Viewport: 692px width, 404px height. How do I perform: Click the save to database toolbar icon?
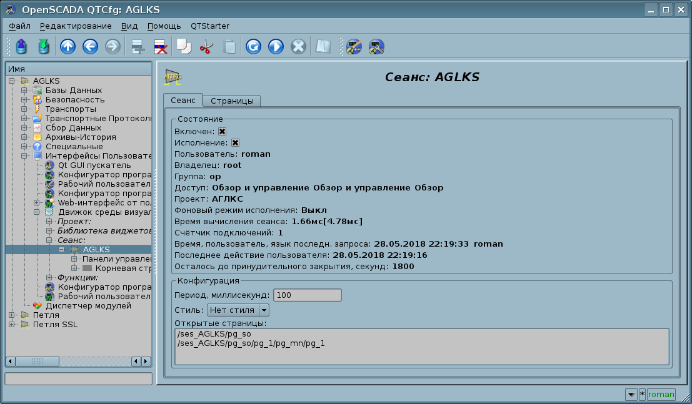(x=43, y=46)
